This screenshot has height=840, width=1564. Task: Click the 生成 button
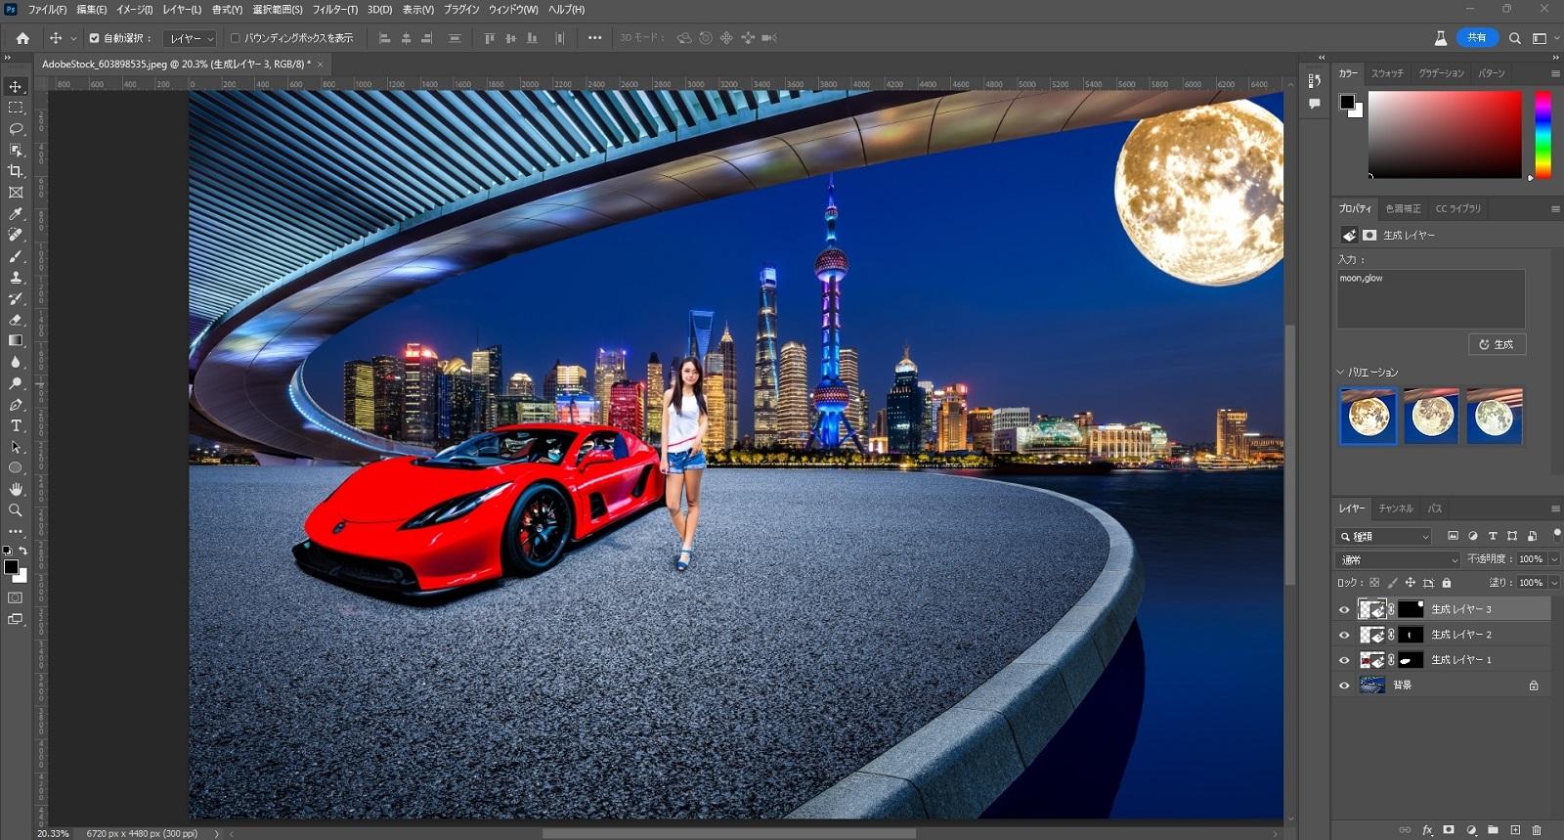[1497, 344]
